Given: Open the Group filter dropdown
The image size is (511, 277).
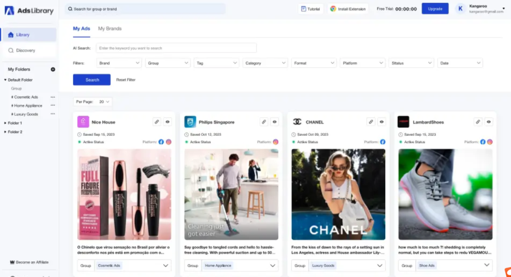Looking at the screenshot, I should pos(167,63).
